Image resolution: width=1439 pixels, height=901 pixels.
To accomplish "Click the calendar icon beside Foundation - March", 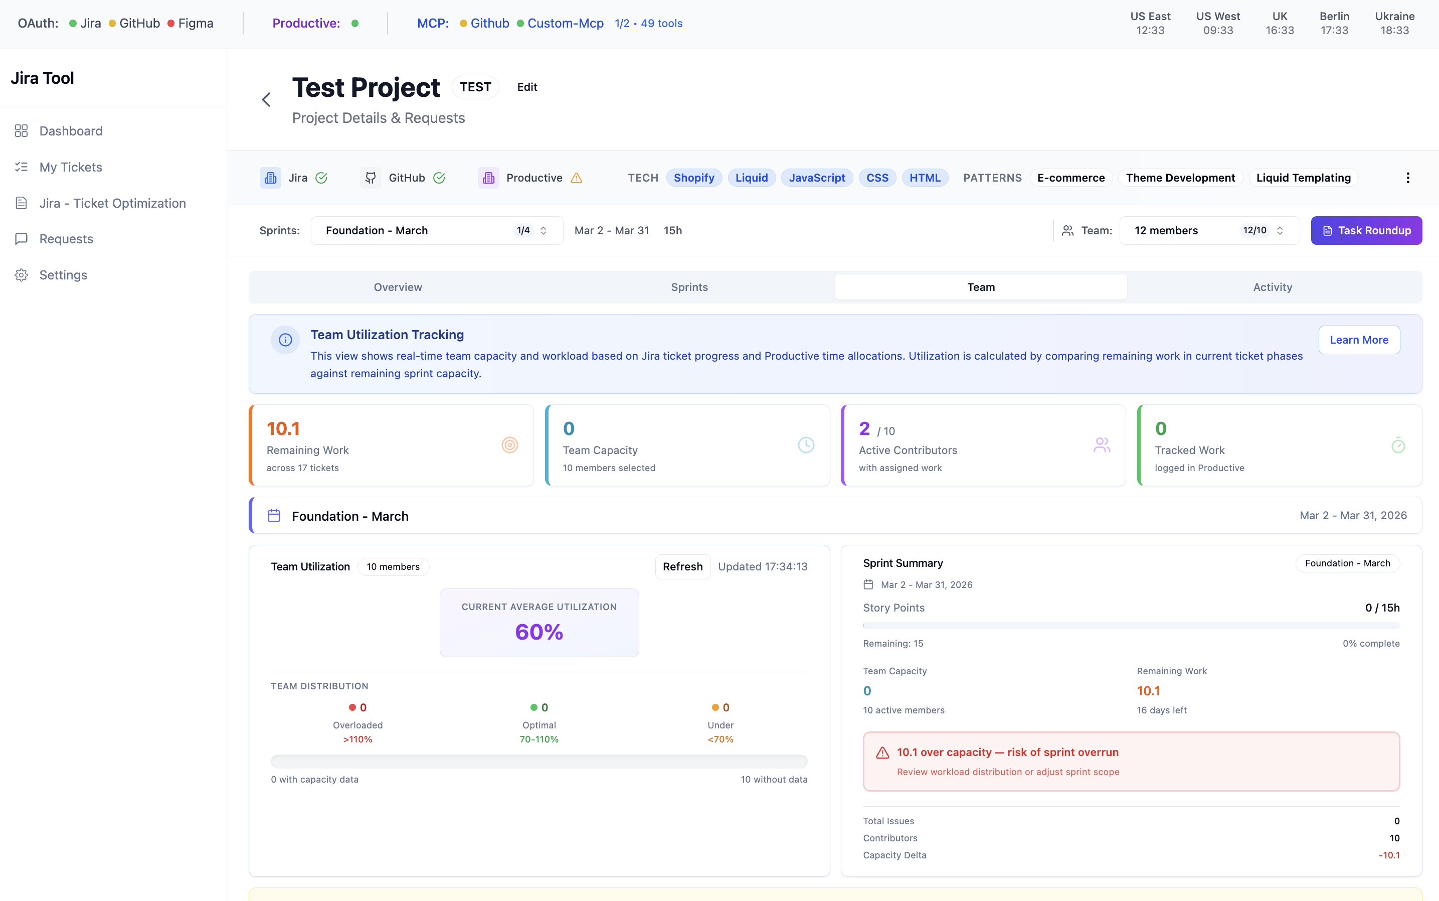I will pyautogui.click(x=274, y=515).
